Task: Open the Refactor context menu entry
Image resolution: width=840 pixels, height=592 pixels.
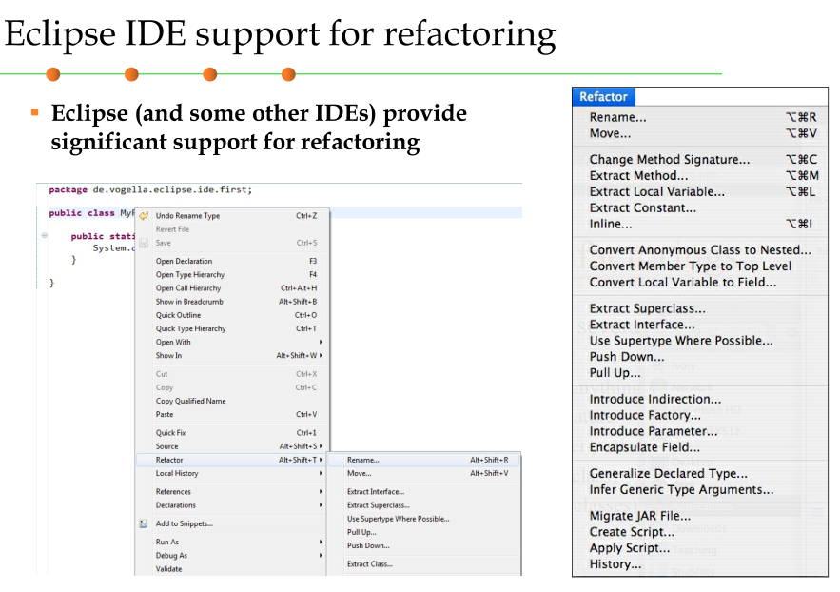Action: [232, 460]
